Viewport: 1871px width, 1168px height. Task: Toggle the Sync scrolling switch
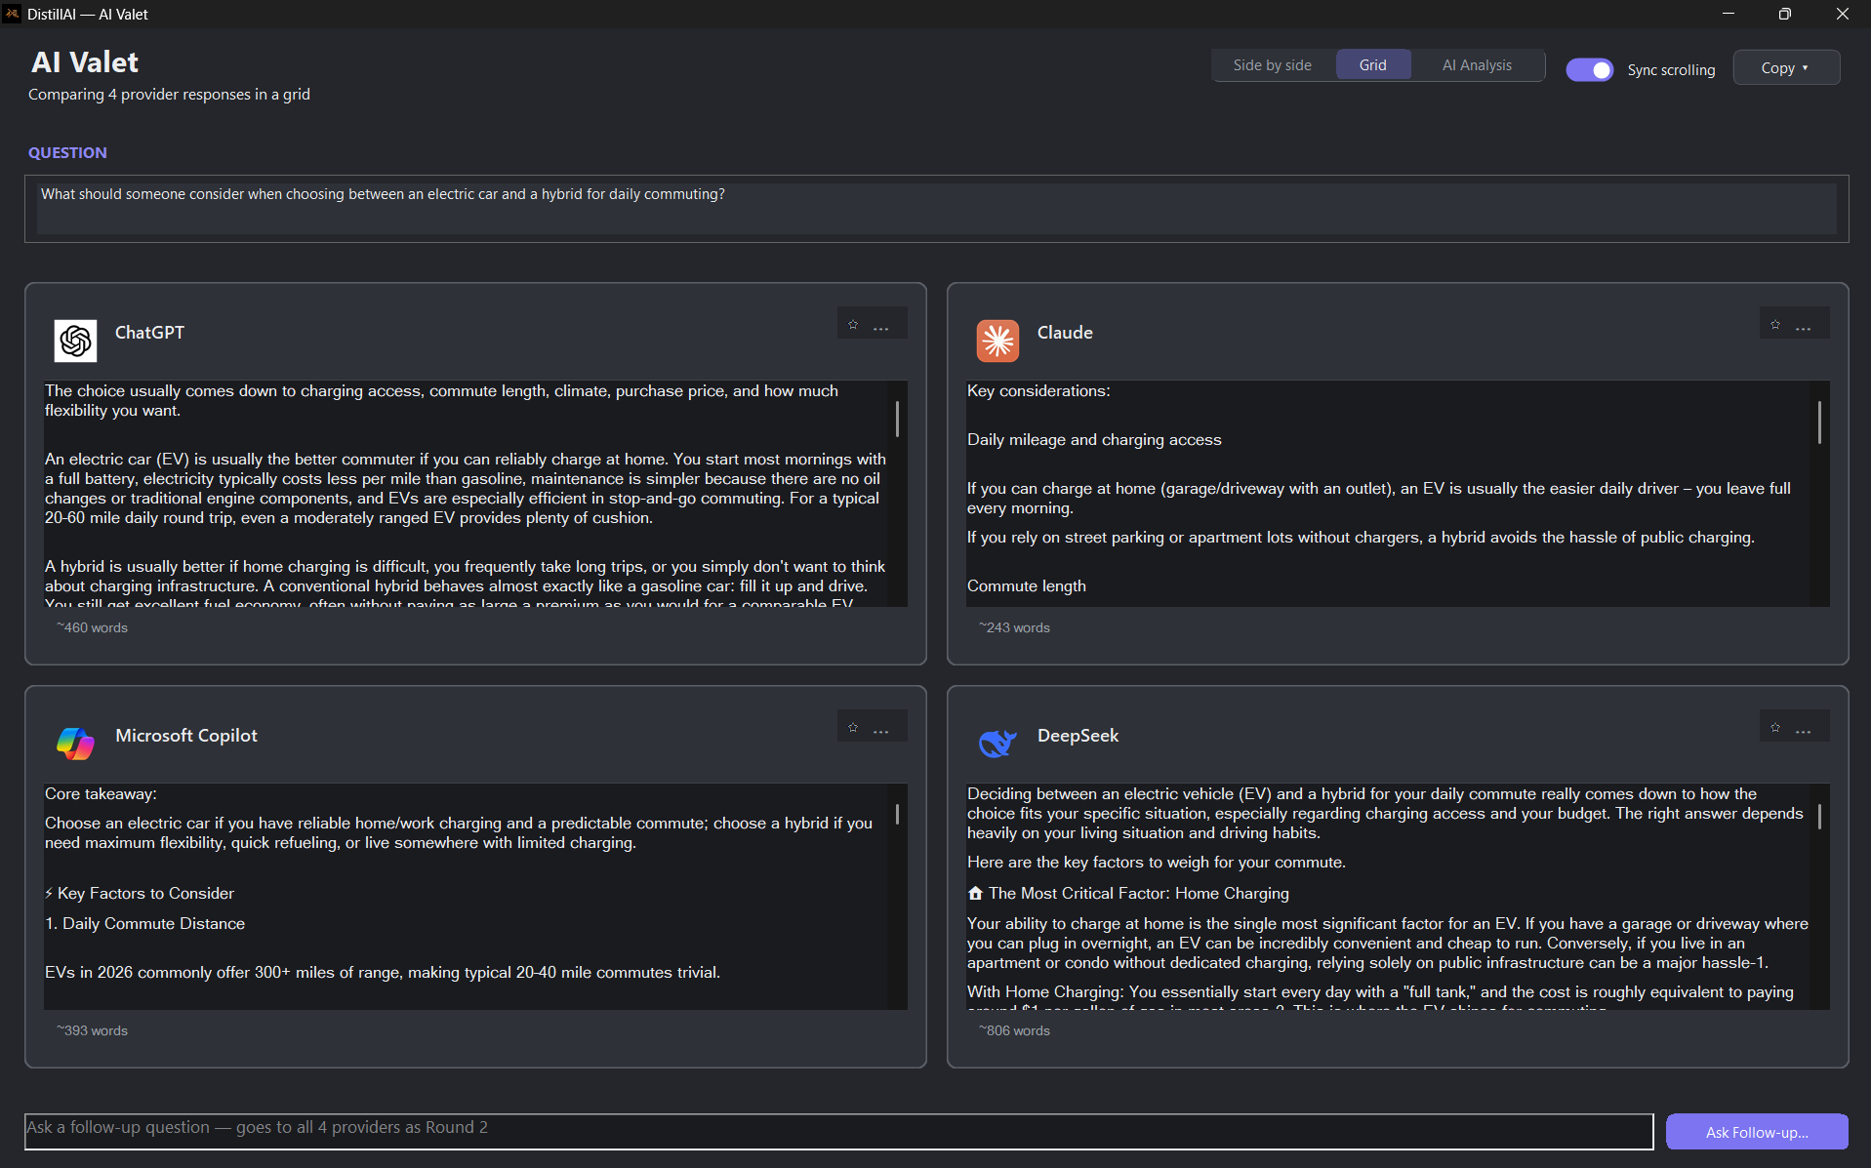[1589, 70]
